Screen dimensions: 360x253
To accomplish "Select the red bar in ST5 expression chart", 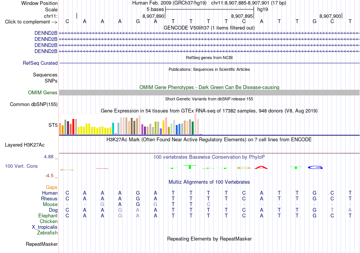I will click(x=73, y=126).
